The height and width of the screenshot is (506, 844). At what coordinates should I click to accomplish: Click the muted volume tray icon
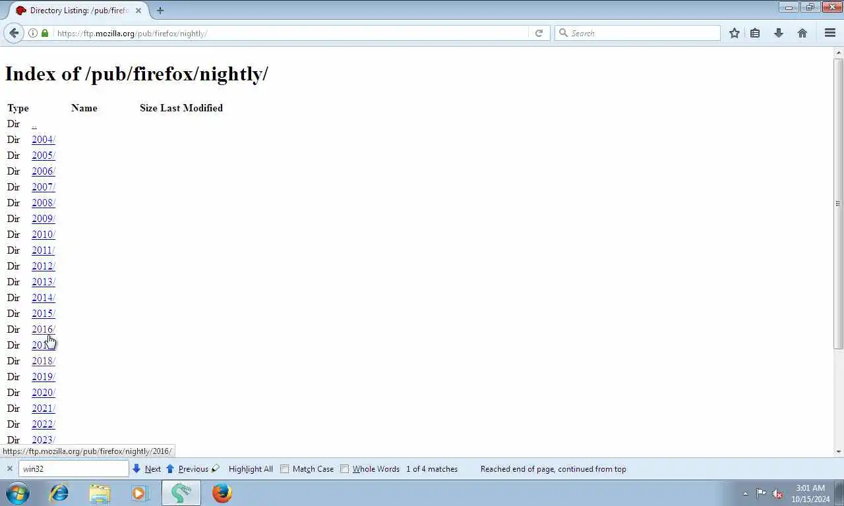(x=777, y=493)
